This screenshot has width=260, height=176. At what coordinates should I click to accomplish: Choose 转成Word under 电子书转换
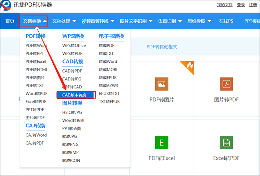point(108,62)
